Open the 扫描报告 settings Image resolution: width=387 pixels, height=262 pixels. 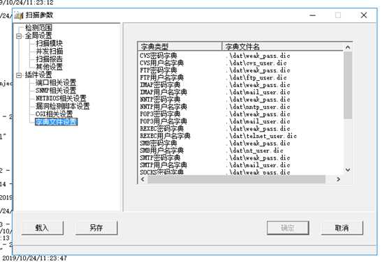click(x=50, y=59)
